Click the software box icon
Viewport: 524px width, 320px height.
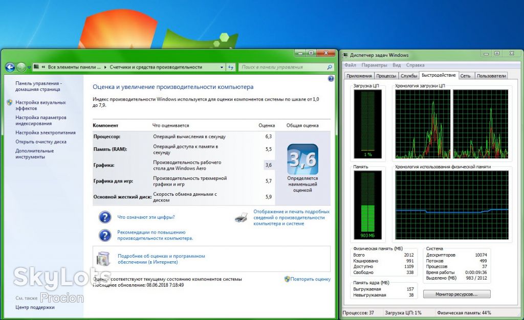coord(103,259)
